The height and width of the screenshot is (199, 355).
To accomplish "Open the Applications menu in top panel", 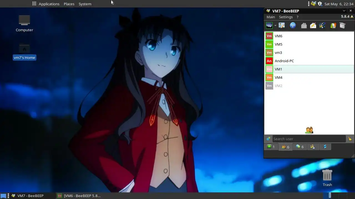I will [x=49, y=4].
